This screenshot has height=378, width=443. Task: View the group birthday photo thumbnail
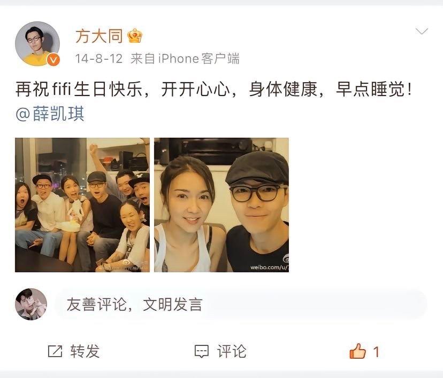click(x=82, y=205)
